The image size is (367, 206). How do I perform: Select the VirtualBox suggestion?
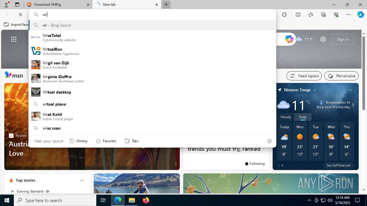pos(152,51)
